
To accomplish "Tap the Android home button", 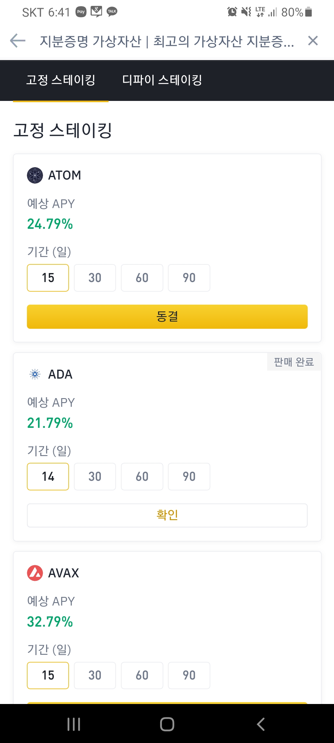I will point(167,724).
